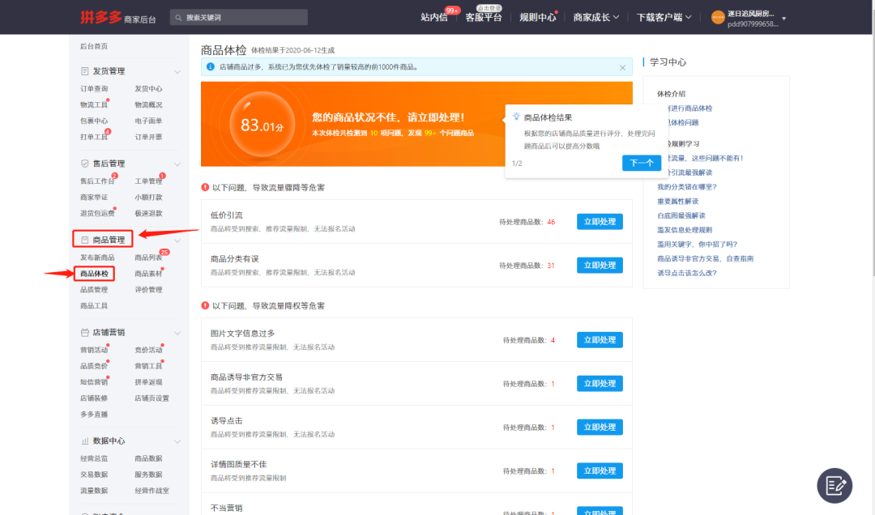875x515 pixels.
Task: Open 我的分类错在哪里? link
Action: (686, 187)
